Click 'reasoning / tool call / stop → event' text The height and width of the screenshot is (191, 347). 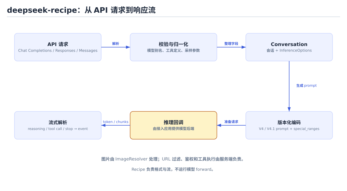coord(58,129)
